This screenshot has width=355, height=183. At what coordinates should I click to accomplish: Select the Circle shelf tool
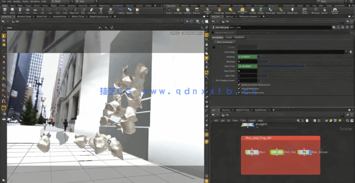(58, 10)
